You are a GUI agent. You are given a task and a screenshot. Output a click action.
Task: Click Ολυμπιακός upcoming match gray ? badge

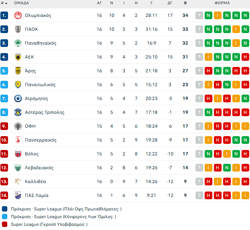tap(199, 15)
